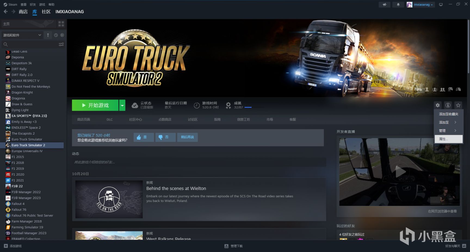
Task: Click the activity post input field
Action: tap(199, 162)
